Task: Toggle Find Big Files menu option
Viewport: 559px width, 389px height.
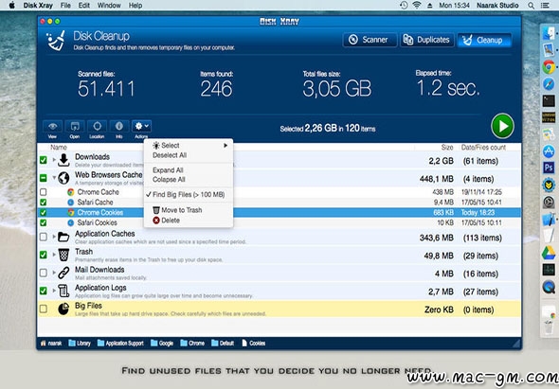Action: (x=189, y=195)
